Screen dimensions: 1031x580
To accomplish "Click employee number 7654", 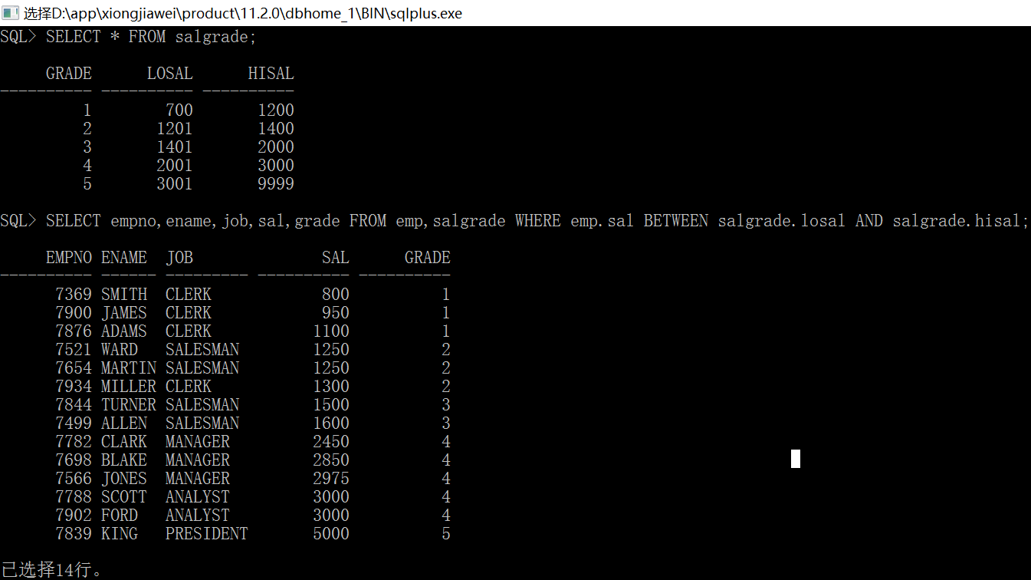I will [73, 368].
